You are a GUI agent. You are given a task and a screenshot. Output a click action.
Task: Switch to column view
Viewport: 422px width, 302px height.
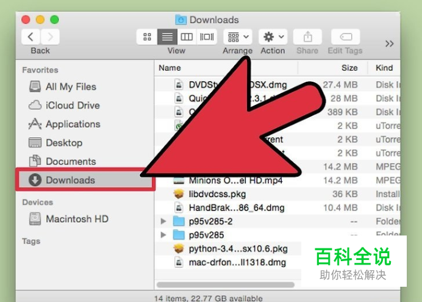pyautogui.click(x=187, y=37)
